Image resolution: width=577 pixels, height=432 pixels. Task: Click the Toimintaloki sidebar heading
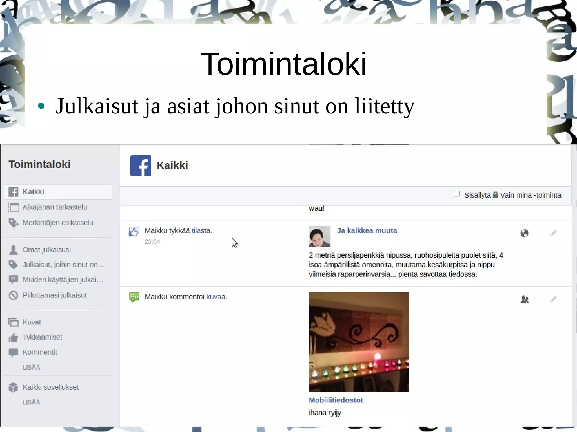(39, 165)
